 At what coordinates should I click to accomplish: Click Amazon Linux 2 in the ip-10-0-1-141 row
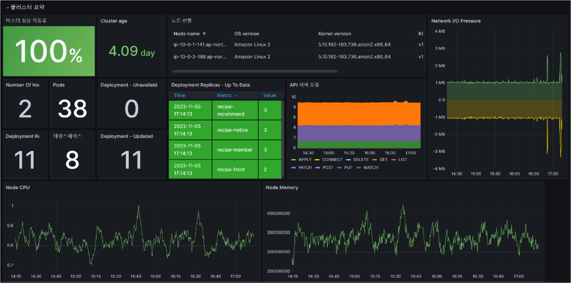(x=252, y=45)
